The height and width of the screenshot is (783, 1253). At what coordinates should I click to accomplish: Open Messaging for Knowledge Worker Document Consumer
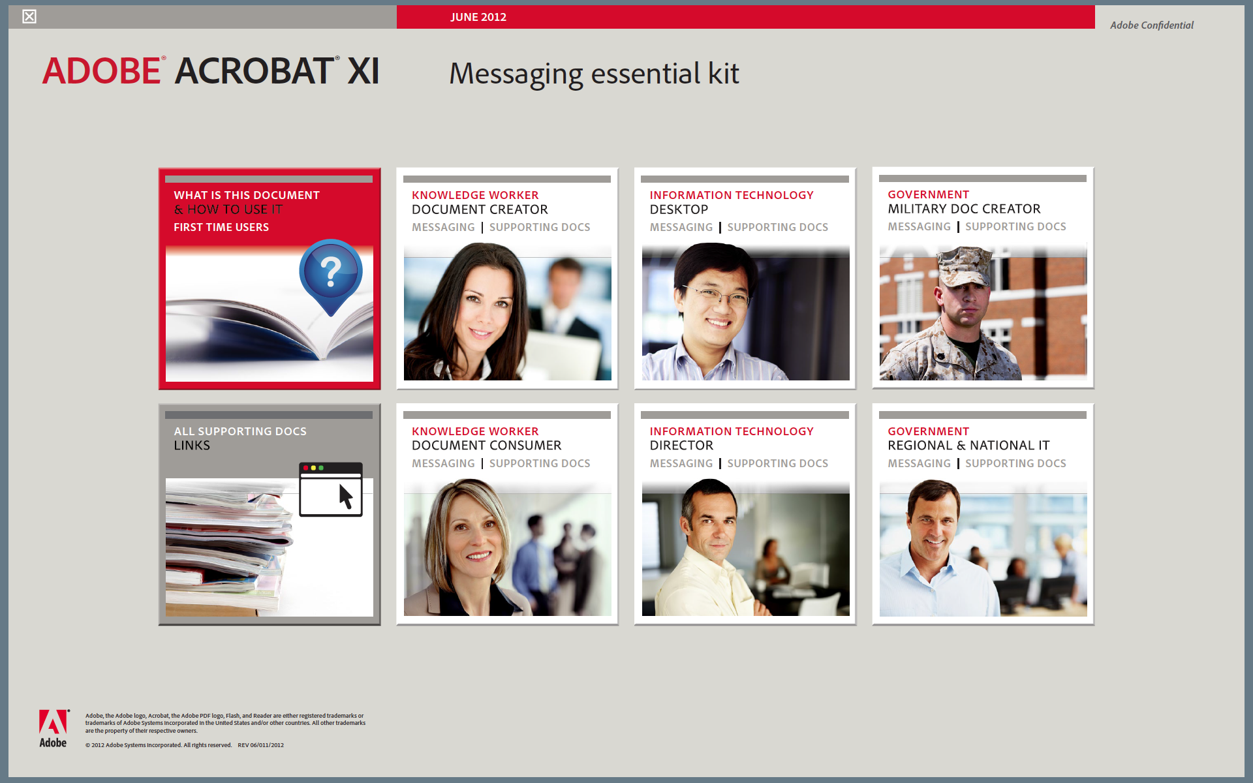point(443,463)
